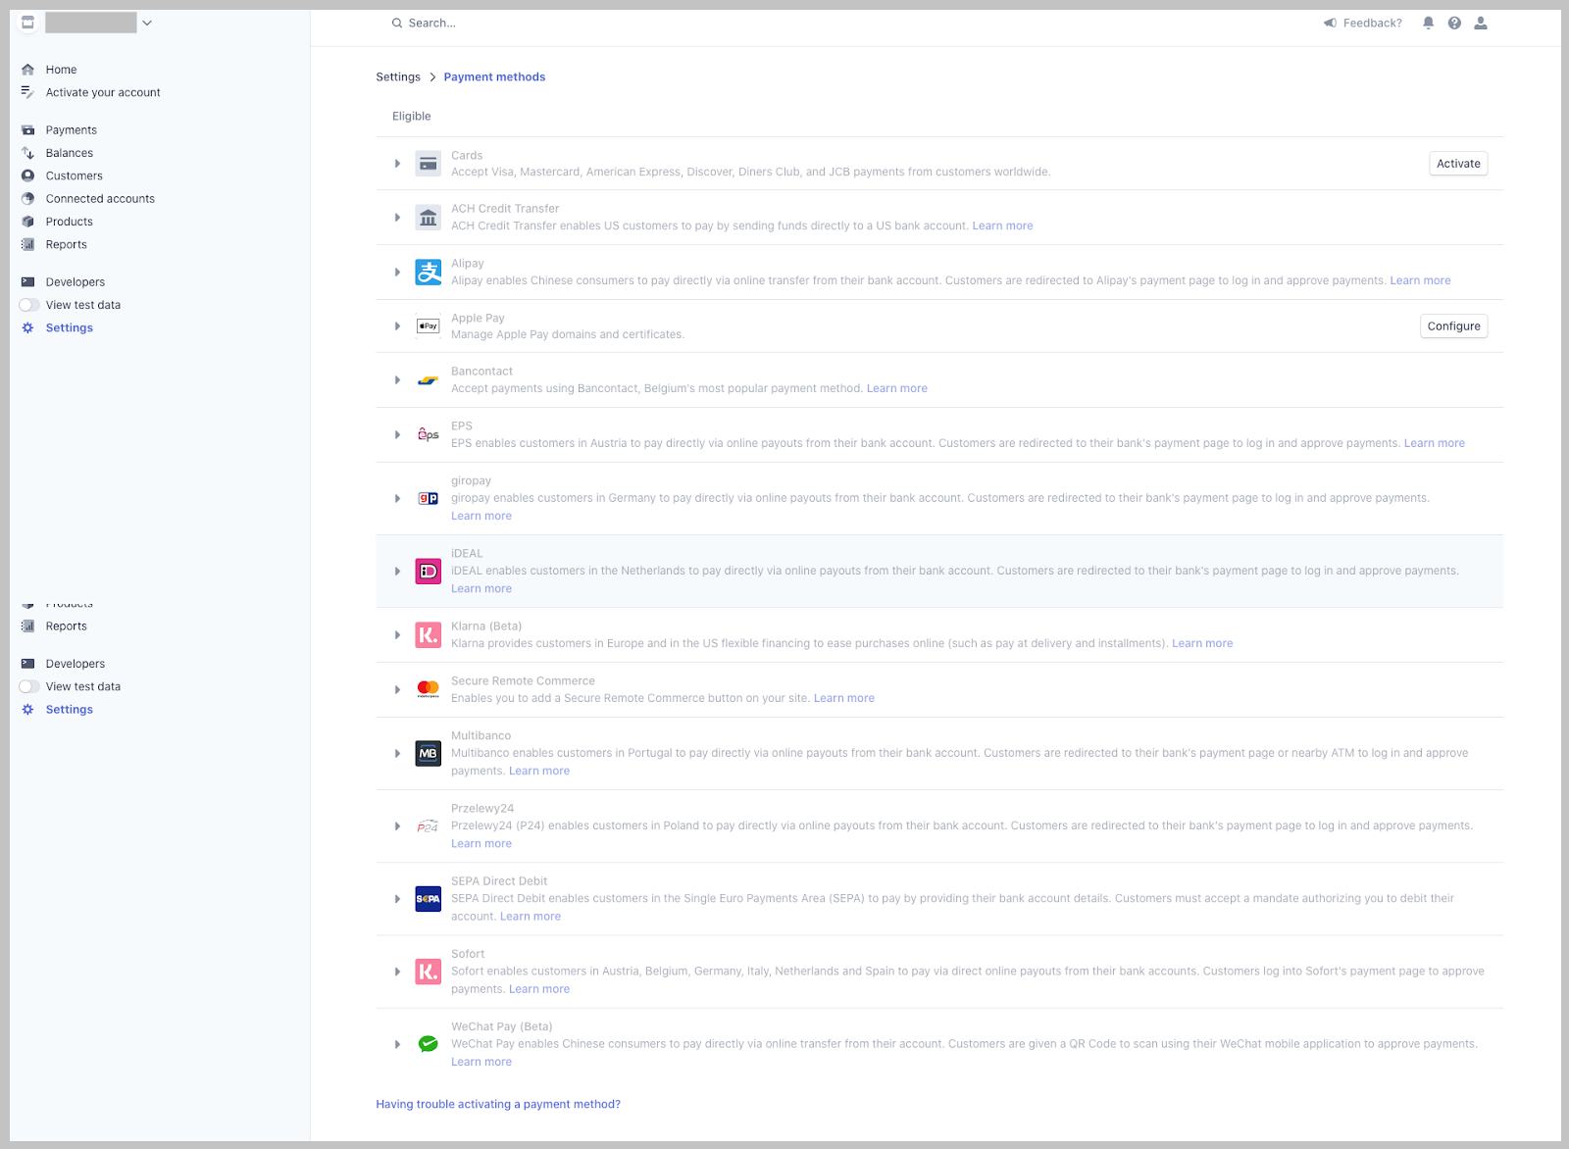The height and width of the screenshot is (1149, 1569).
Task: Click the Home house icon
Action: coord(27,70)
